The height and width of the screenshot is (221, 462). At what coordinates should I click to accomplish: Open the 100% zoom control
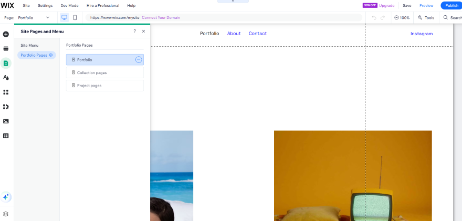[402, 18]
